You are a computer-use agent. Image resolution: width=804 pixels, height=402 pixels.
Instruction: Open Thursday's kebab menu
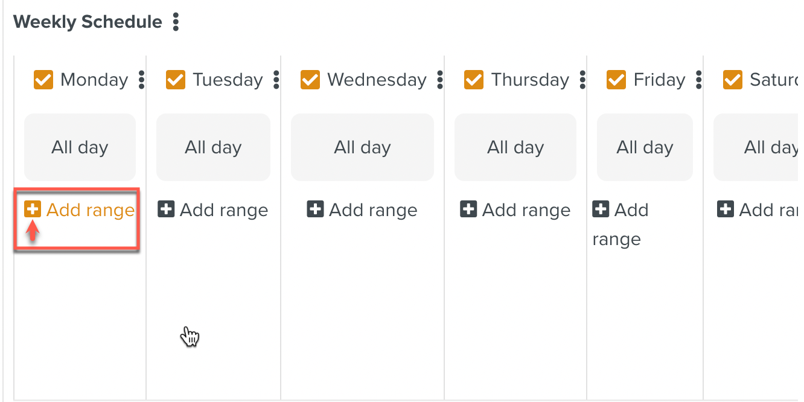582,80
